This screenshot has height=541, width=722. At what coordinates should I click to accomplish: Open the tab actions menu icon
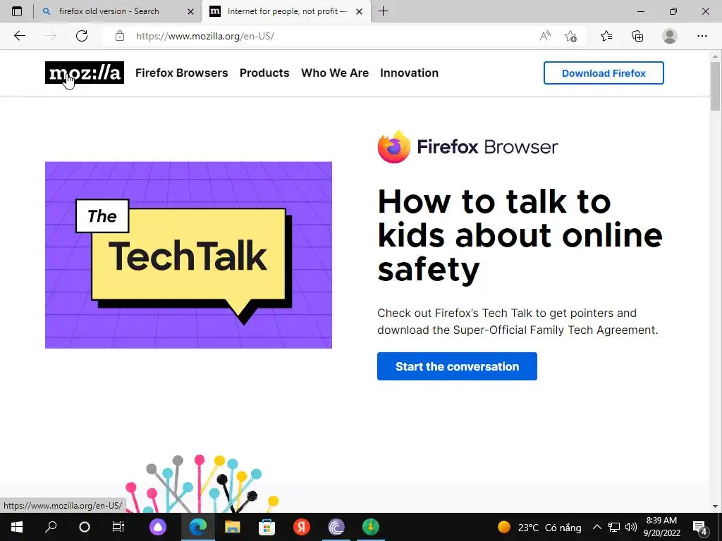pyautogui.click(x=17, y=11)
